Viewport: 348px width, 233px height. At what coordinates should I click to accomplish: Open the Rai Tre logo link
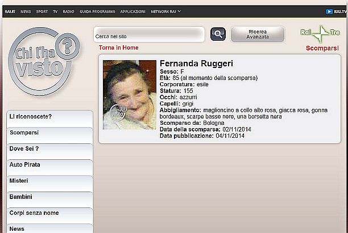tap(320, 33)
